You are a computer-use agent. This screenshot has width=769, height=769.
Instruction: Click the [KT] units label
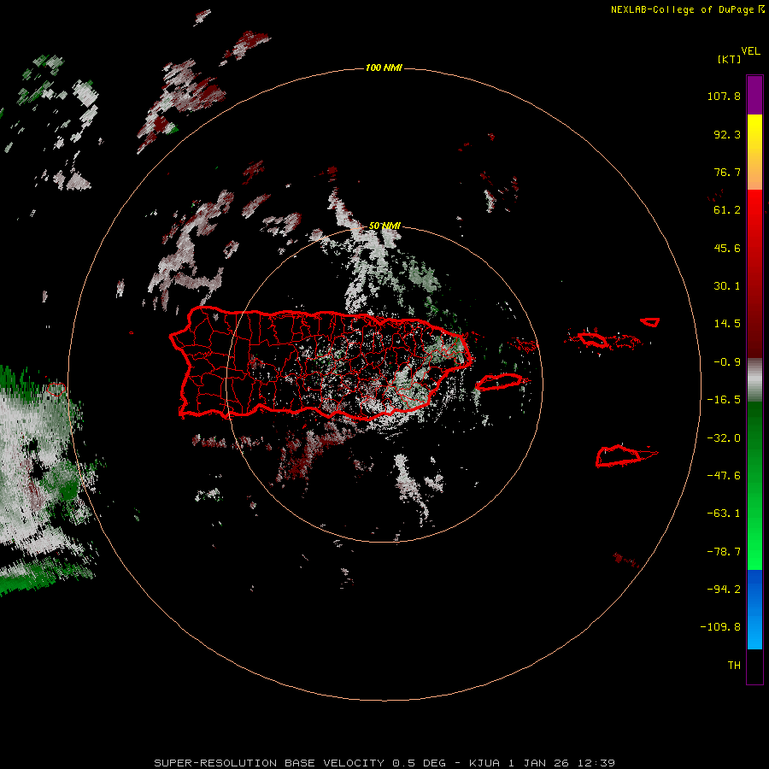(729, 59)
